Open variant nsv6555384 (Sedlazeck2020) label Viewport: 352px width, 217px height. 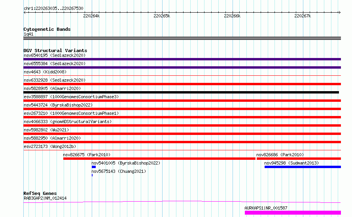point(55,64)
